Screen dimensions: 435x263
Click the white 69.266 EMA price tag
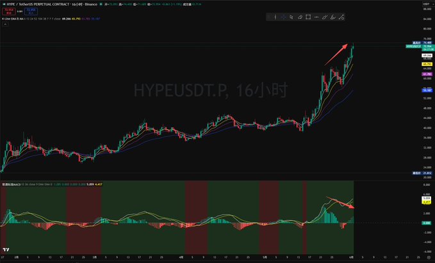coord(427,56)
